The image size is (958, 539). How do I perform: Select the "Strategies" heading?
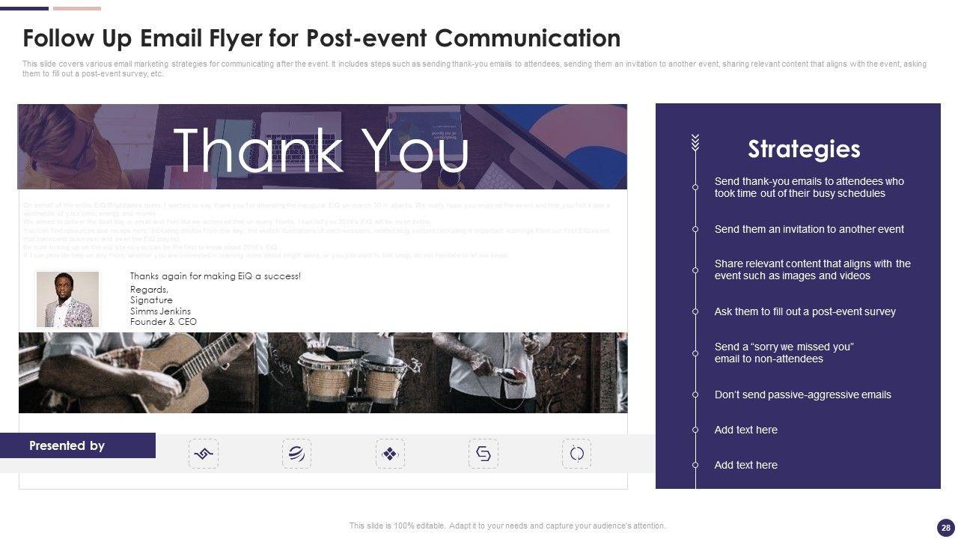pos(804,149)
